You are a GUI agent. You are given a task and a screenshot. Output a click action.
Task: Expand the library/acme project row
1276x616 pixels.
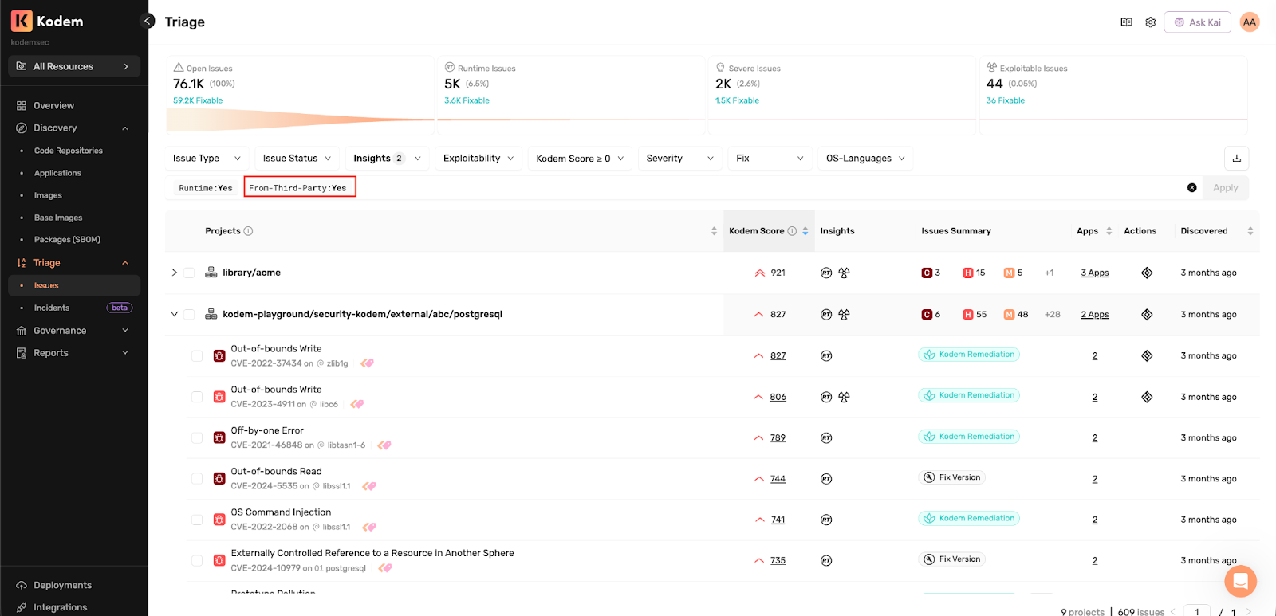pos(174,273)
